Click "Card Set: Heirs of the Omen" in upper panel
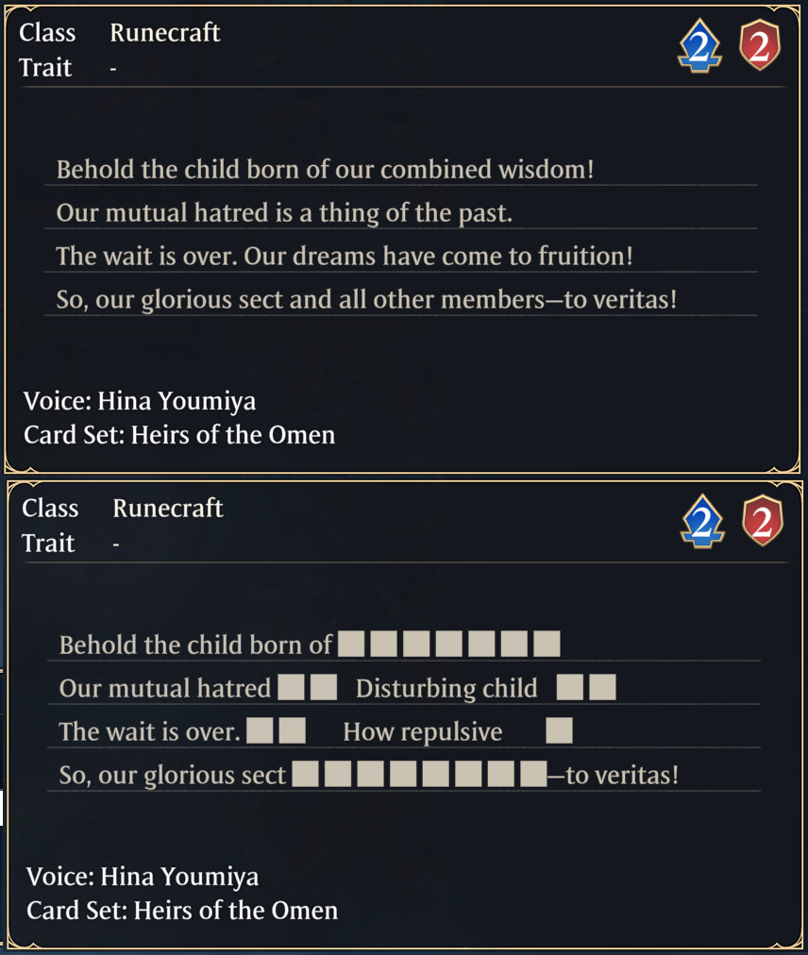 point(179,435)
